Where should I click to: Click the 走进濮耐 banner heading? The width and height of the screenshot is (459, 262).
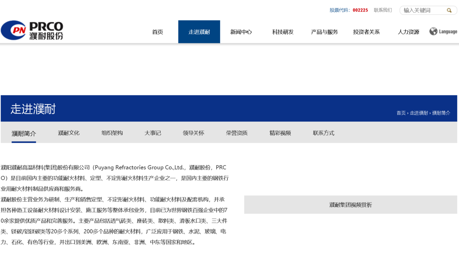tap(33, 109)
